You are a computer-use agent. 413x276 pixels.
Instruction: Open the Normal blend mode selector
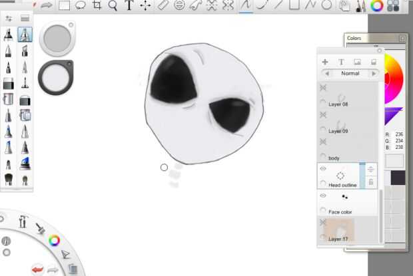tap(350, 73)
